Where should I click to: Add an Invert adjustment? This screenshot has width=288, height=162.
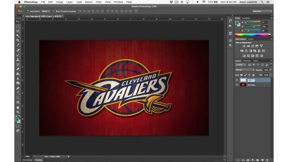(244, 56)
